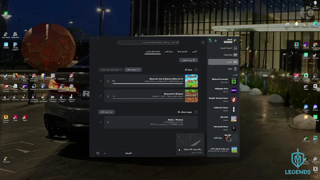Click download icon on Roblox - Windows row
Viewport: 320px width, 180px height.
[x=108, y=122]
